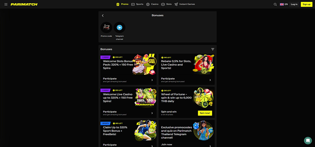Expand Welcome Live Casino card chevron

point(152,113)
